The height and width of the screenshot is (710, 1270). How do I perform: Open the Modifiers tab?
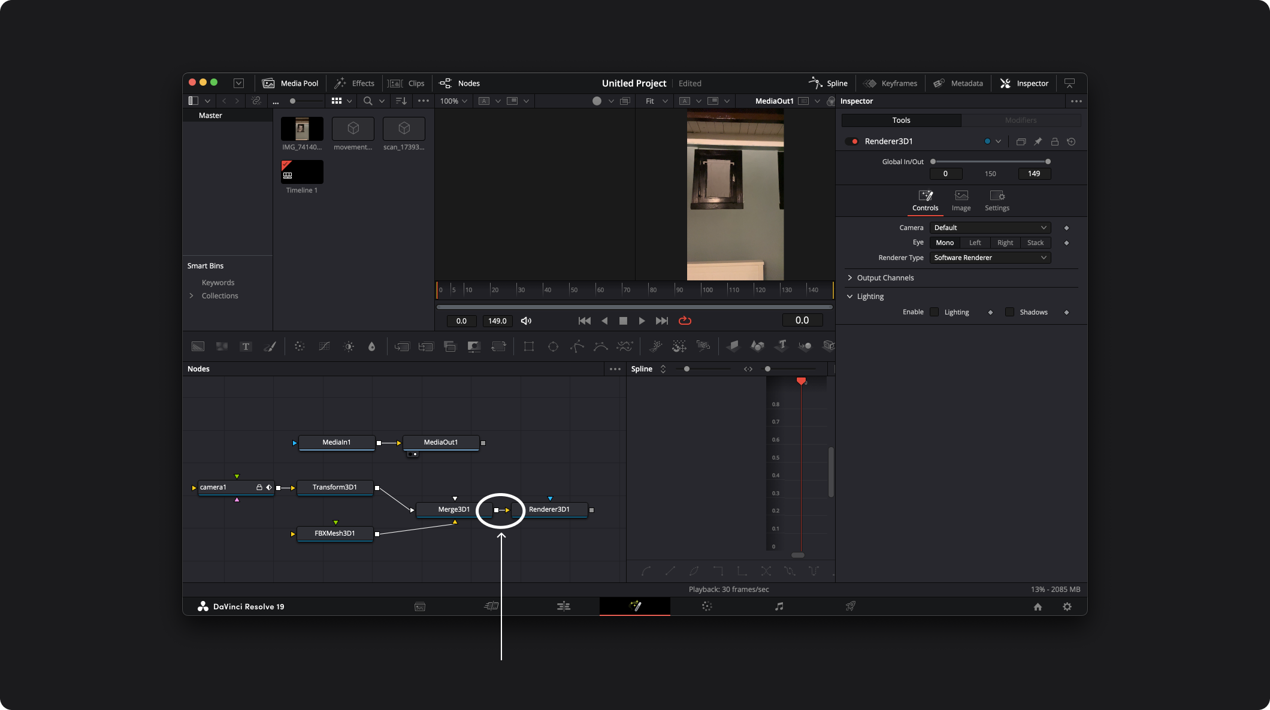(x=1020, y=120)
